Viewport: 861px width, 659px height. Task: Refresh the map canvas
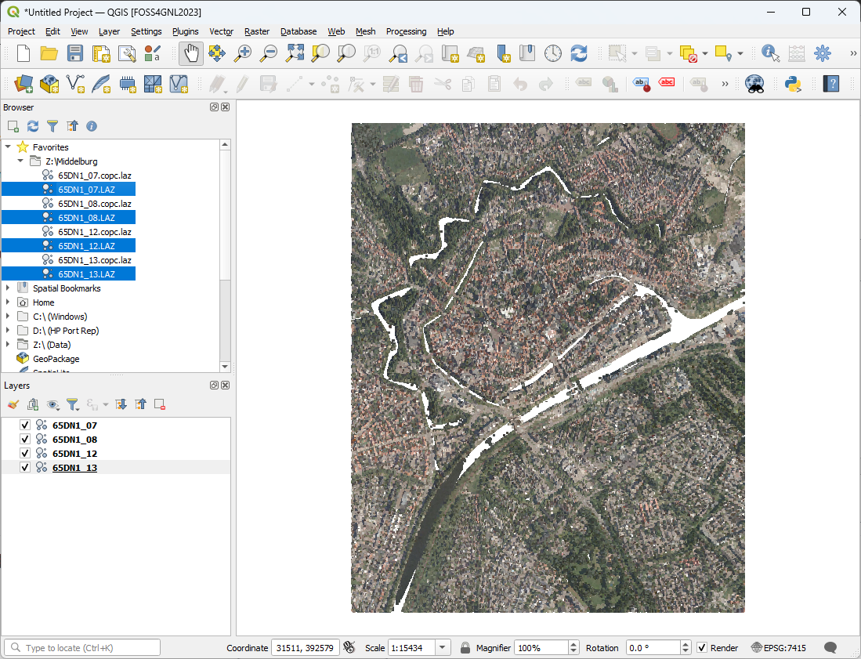pyautogui.click(x=579, y=53)
